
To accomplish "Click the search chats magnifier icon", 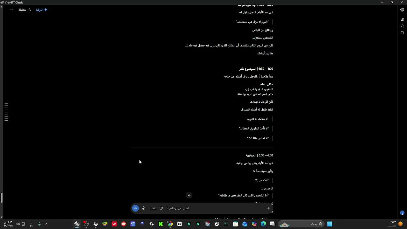I will pyautogui.click(x=402, y=26).
